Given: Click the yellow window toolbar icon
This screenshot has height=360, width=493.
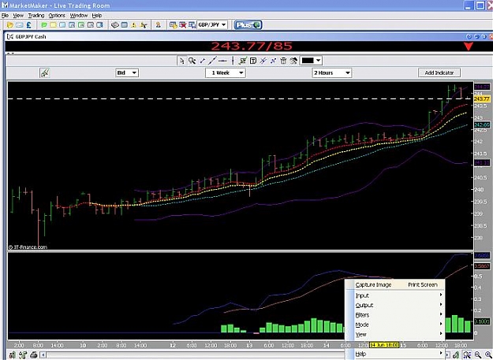Looking at the screenshot, I should click(53, 25).
